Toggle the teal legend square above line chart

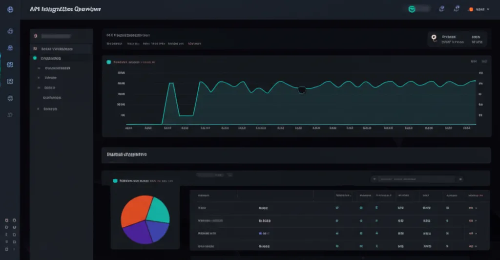pos(109,62)
